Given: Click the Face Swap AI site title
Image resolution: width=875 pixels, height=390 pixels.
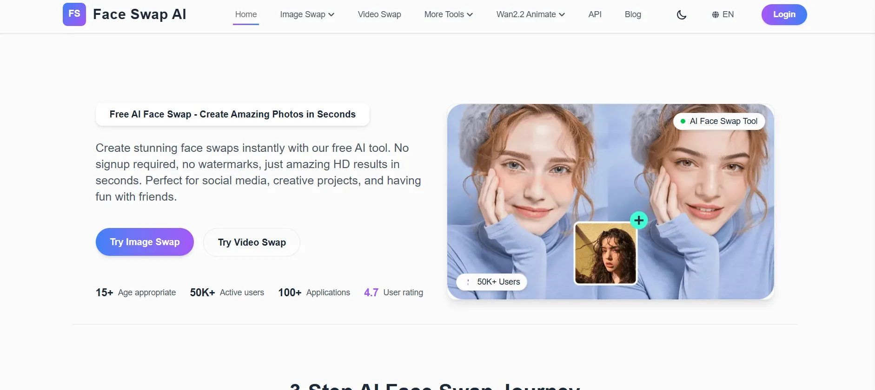Looking at the screenshot, I should point(139,14).
